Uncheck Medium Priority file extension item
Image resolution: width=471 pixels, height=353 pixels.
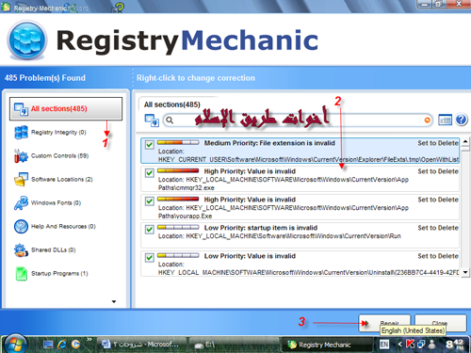pyautogui.click(x=150, y=145)
